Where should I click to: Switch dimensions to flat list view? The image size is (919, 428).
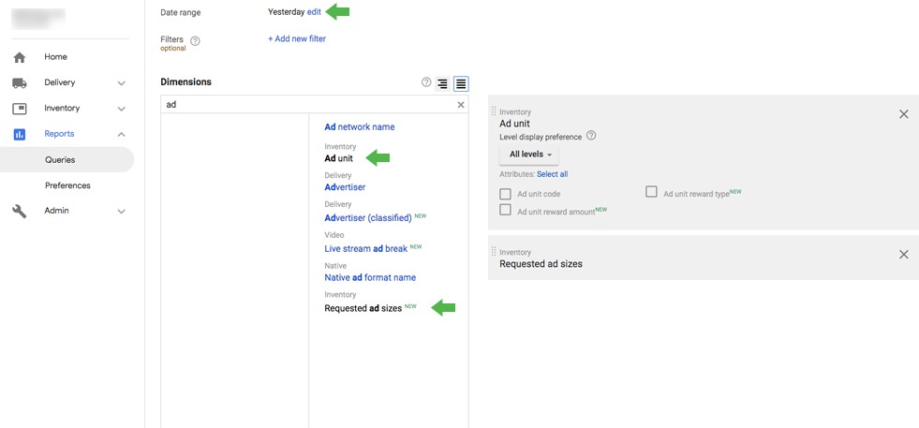point(461,83)
